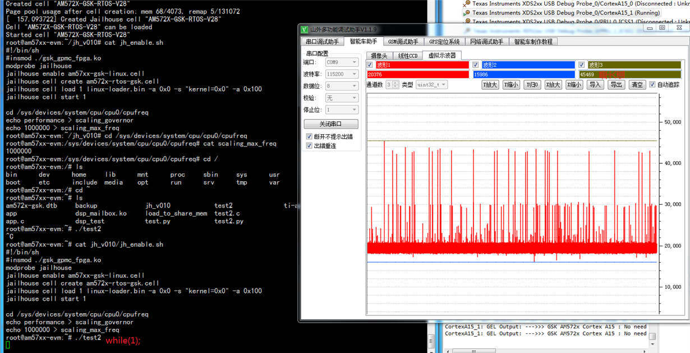Click inside the oscilloscope waveform plot

[x=512, y=205]
